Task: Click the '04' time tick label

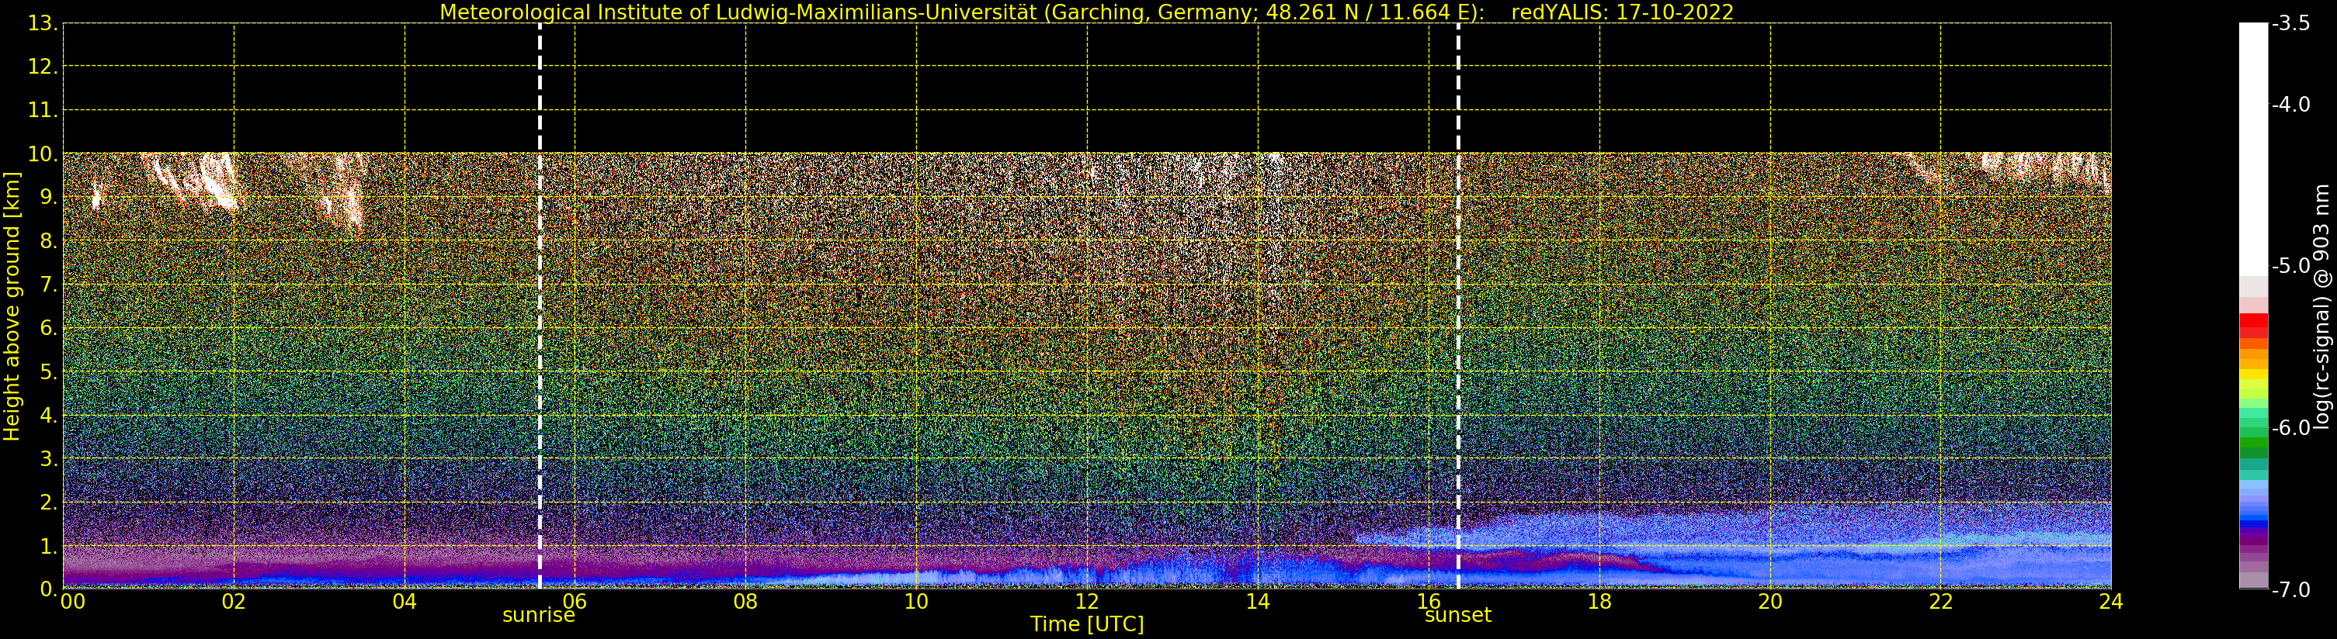Action: [x=405, y=602]
